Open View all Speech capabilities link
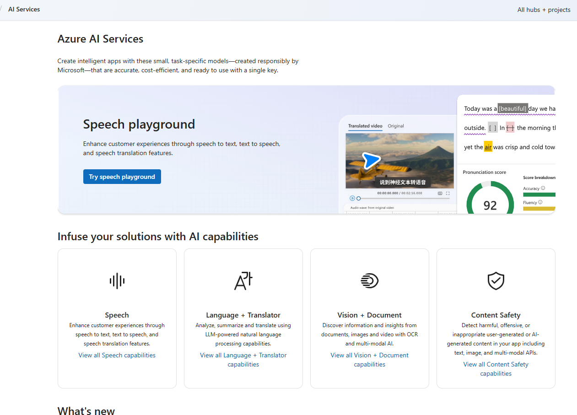The height and width of the screenshot is (415, 577). coord(117,355)
